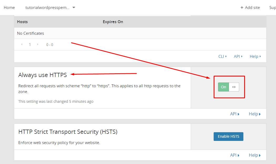Open Help under Always use HTTPS
The height and width of the screenshot is (164, 276).
coord(255,114)
